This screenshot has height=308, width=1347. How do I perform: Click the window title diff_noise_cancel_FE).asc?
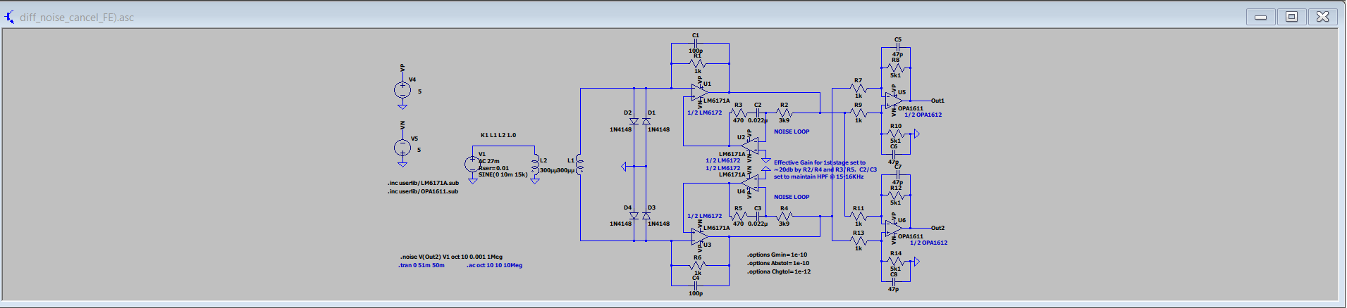(77, 17)
